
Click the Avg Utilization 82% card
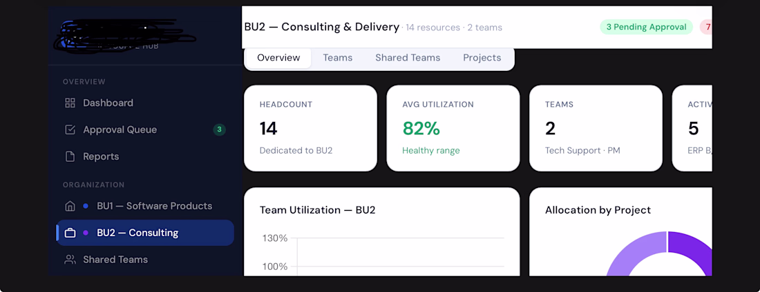click(453, 128)
